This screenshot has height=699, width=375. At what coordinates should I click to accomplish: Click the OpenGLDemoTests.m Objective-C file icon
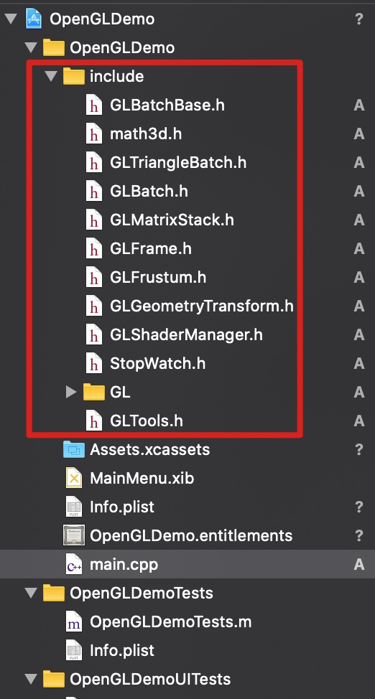tap(74, 621)
